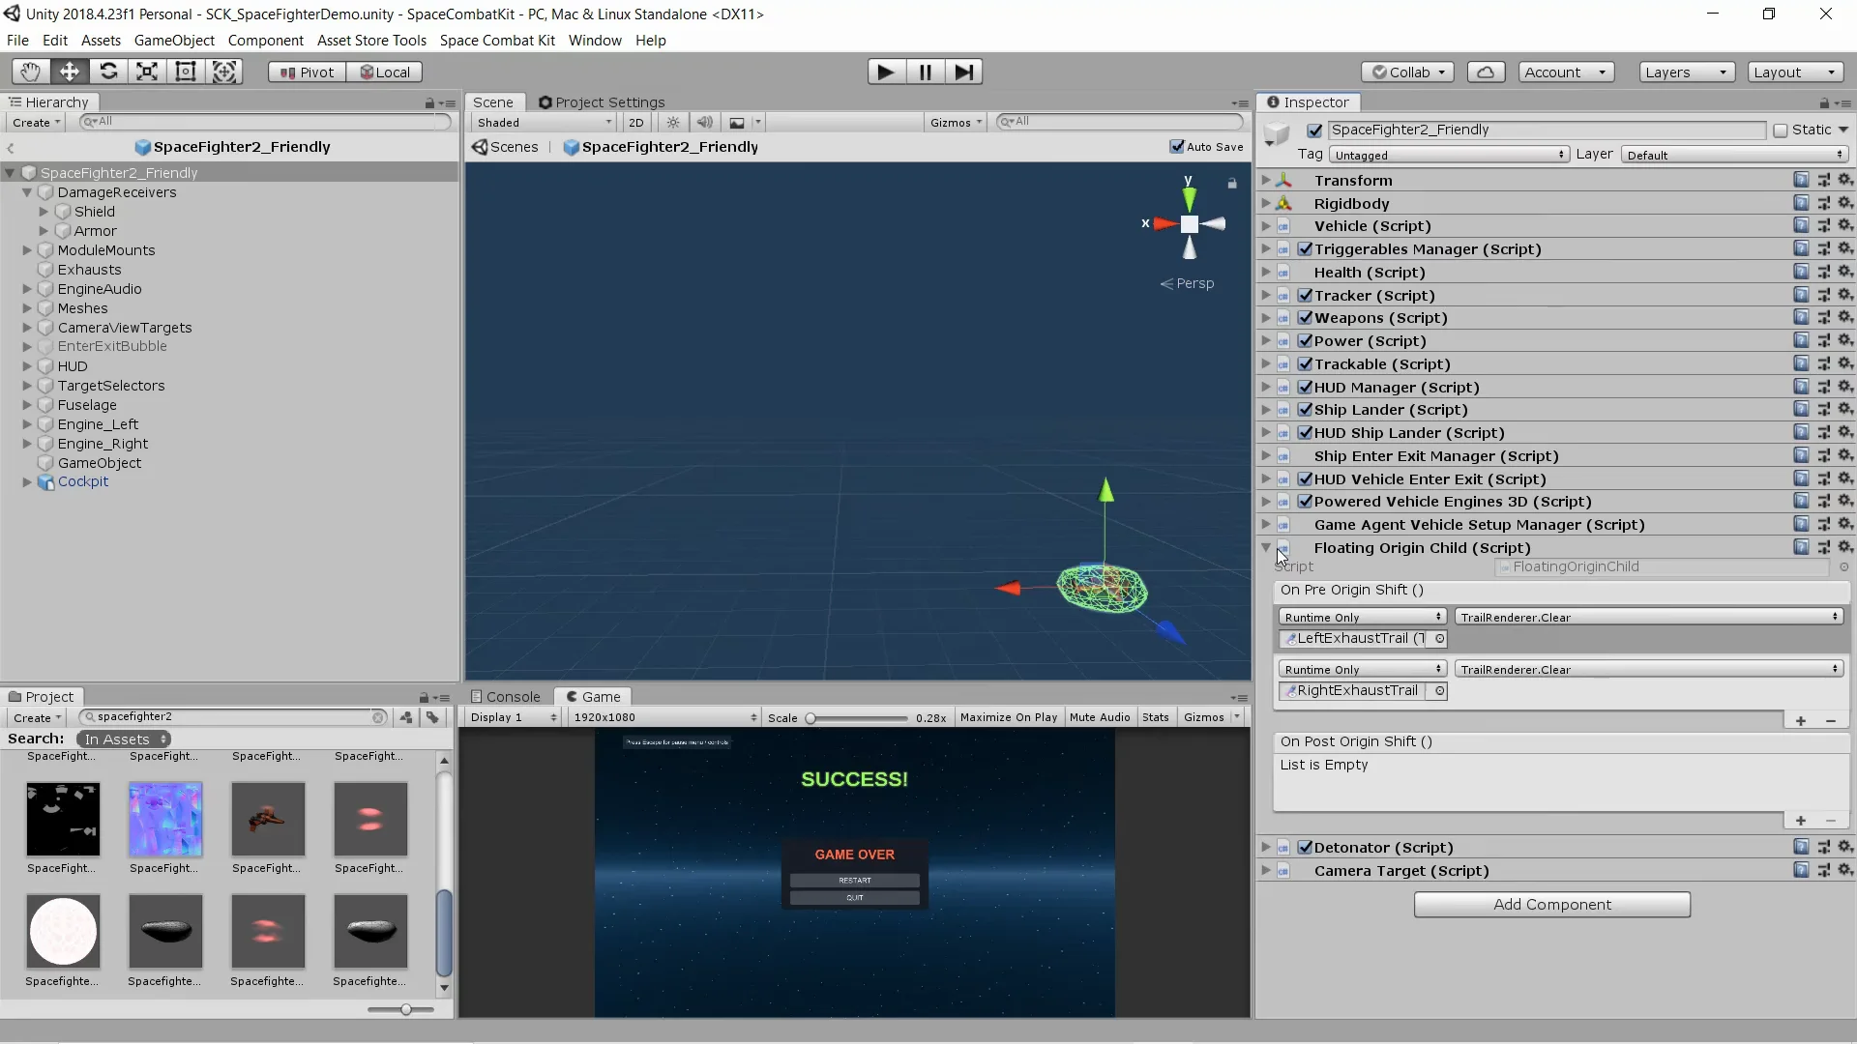
Task: Open the cloud services button
Action: (1486, 72)
